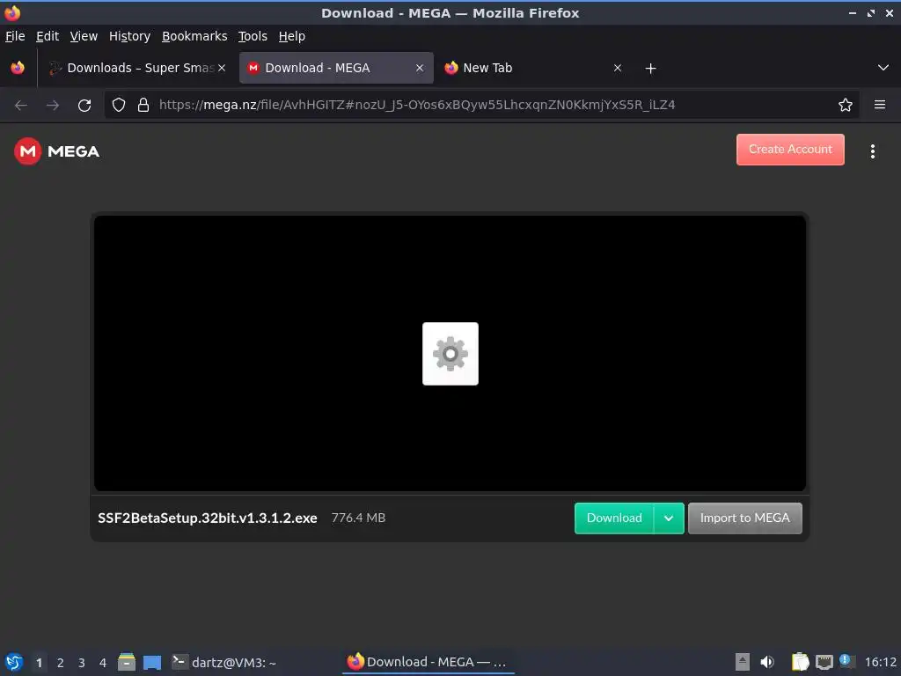Viewport: 901px width, 676px height.
Task: Go back to the previous page
Action: click(x=21, y=106)
